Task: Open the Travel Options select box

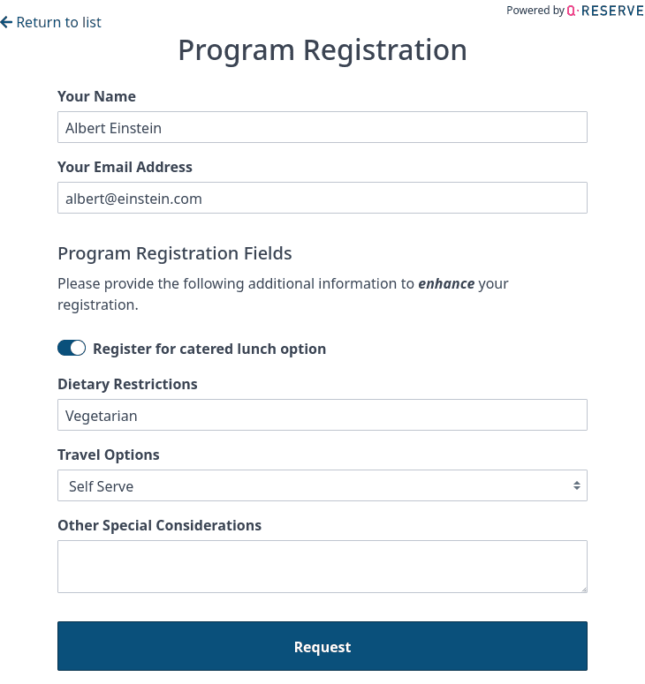Action: point(322,485)
